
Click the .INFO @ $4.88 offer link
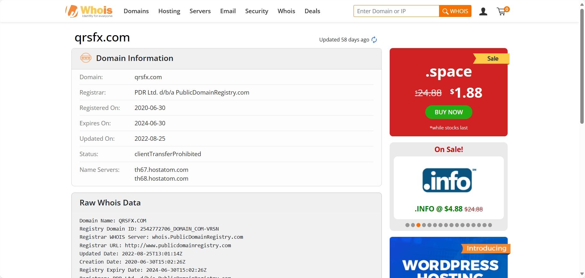click(x=448, y=209)
